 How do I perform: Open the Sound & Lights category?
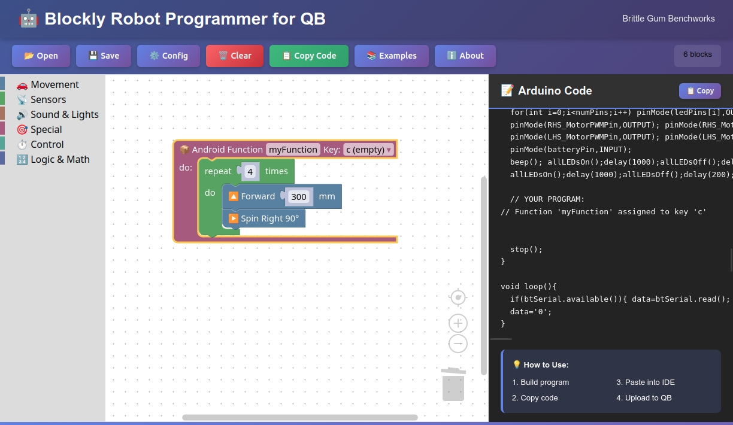(53, 114)
